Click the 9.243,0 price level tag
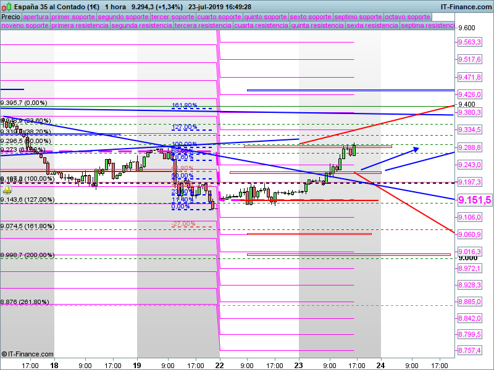This screenshot has width=494, height=370. click(469, 165)
